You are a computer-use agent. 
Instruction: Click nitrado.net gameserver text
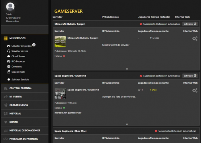(x=68, y=113)
